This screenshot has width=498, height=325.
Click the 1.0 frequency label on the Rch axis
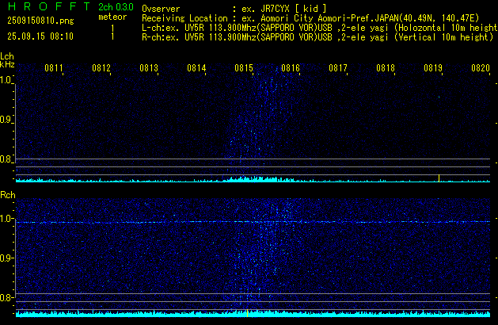tap(6, 219)
